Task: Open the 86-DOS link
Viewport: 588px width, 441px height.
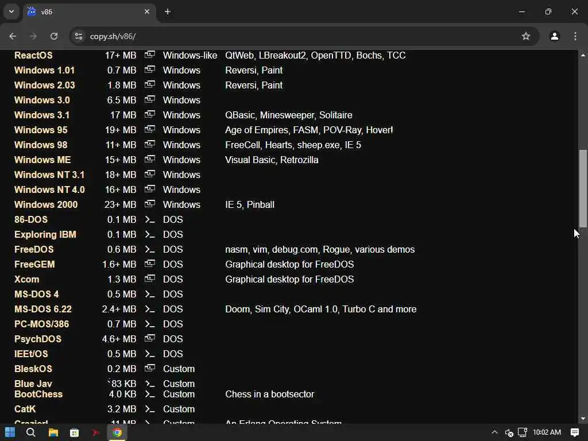Action: (x=31, y=220)
